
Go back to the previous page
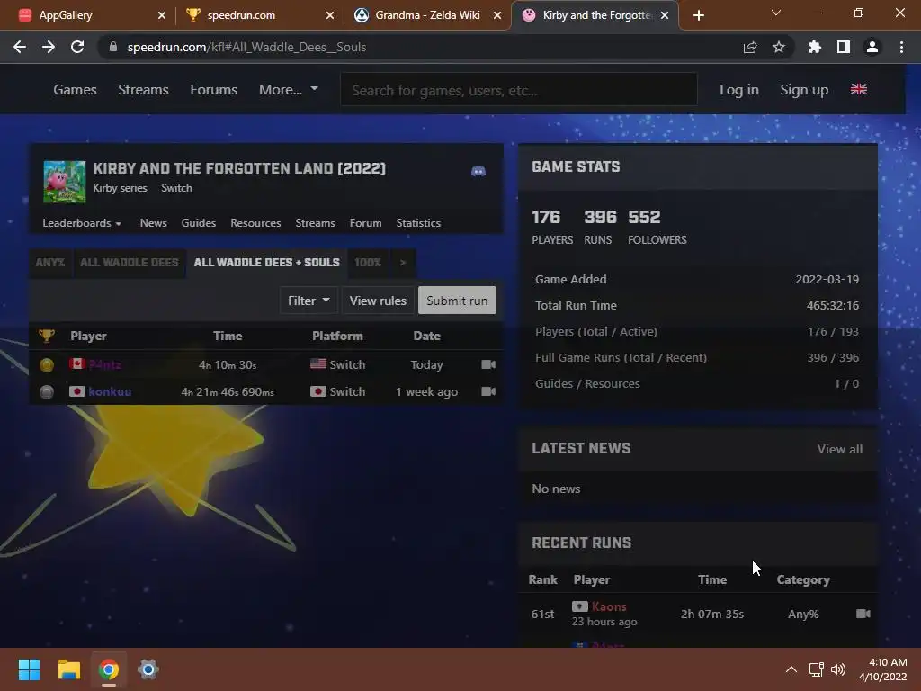coord(20,47)
